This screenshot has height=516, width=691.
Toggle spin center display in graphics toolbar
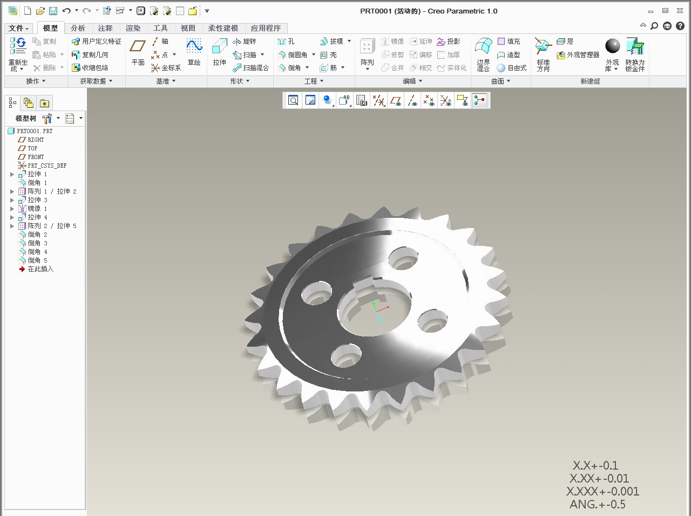coord(479,100)
